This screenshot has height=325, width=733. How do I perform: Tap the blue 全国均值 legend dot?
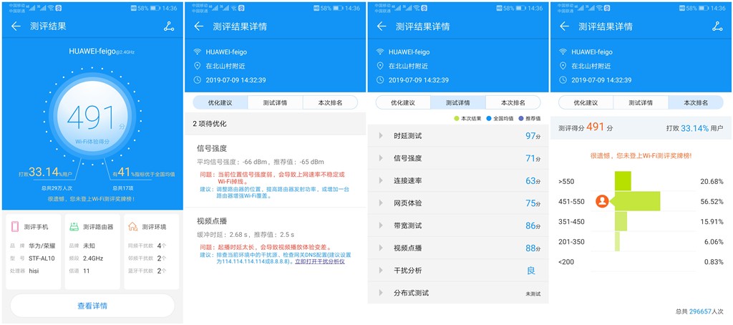(x=488, y=118)
